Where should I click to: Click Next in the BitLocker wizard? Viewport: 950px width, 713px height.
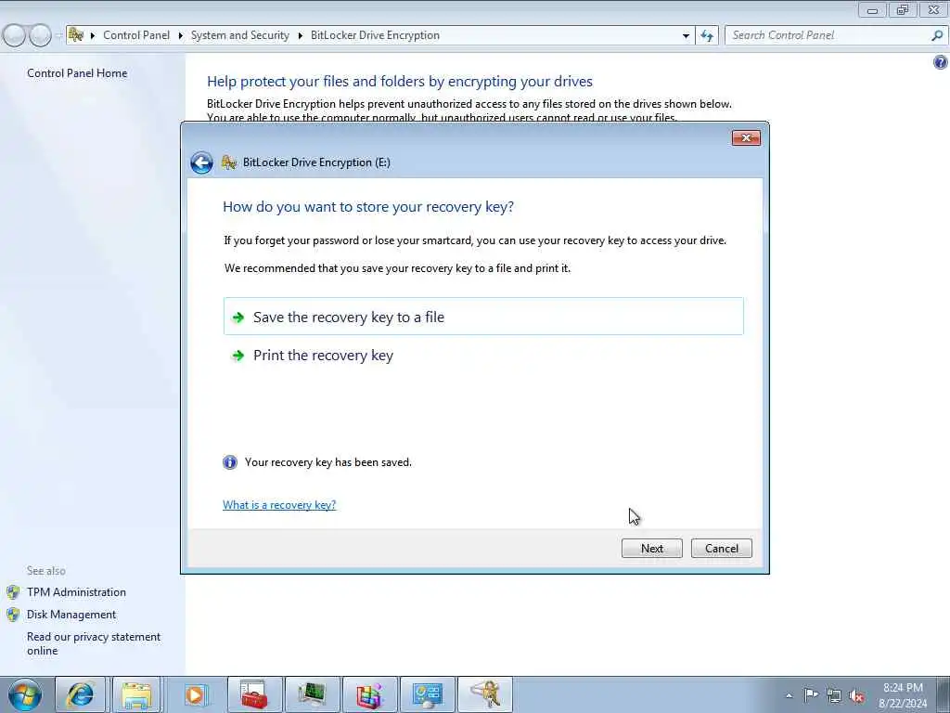[x=652, y=548]
